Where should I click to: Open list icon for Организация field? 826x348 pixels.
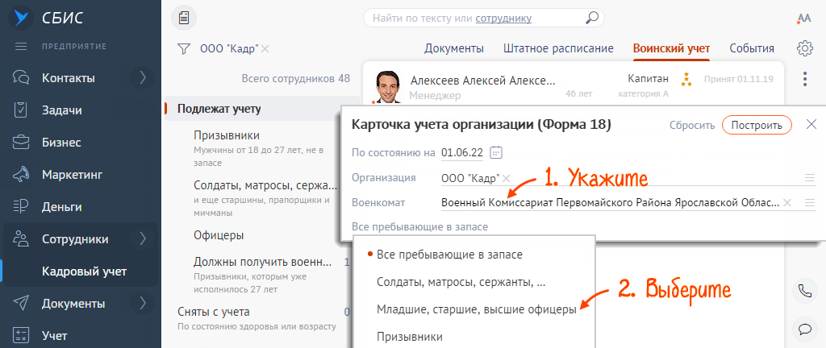810,178
